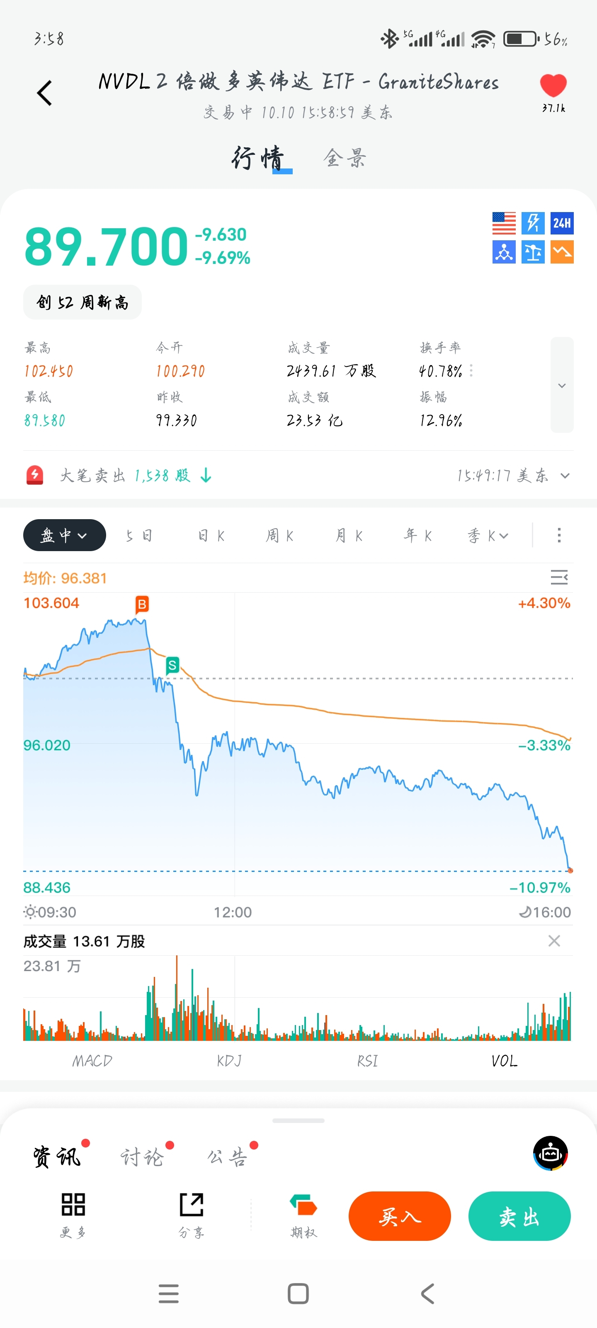
Task: Select the KDJ indicator
Action: point(229,1060)
